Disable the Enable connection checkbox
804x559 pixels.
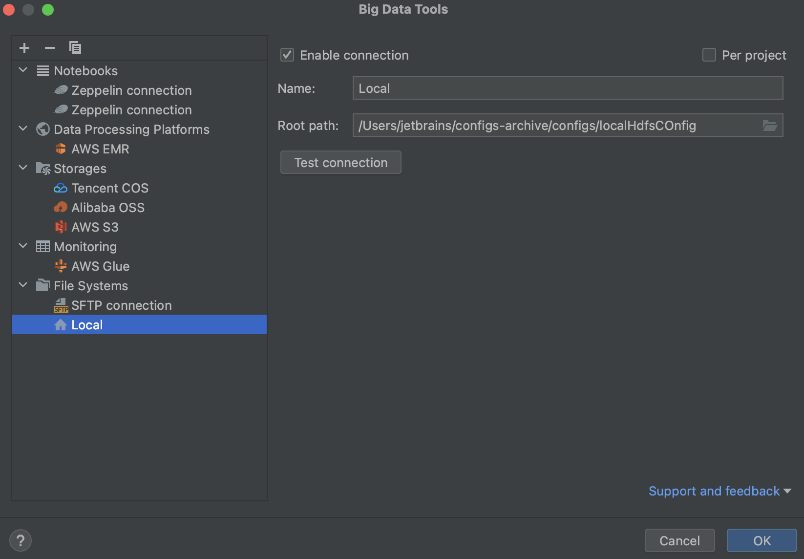tap(287, 55)
